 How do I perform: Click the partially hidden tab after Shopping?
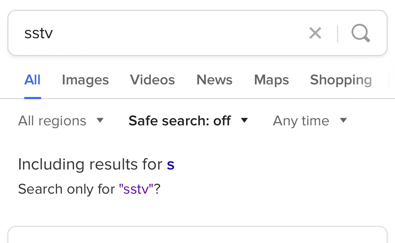[x=392, y=80]
